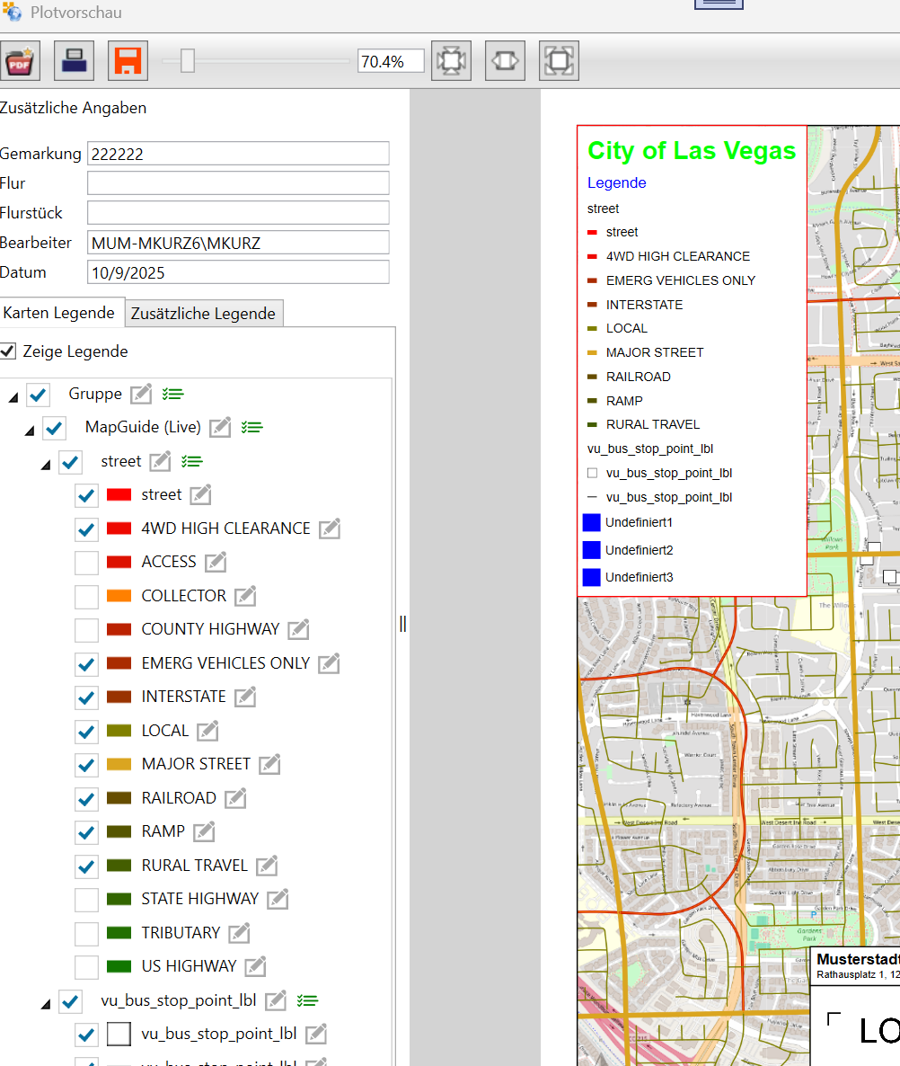The width and height of the screenshot is (900, 1066).
Task: Enable the ACCESS layer checkbox
Action: (x=86, y=563)
